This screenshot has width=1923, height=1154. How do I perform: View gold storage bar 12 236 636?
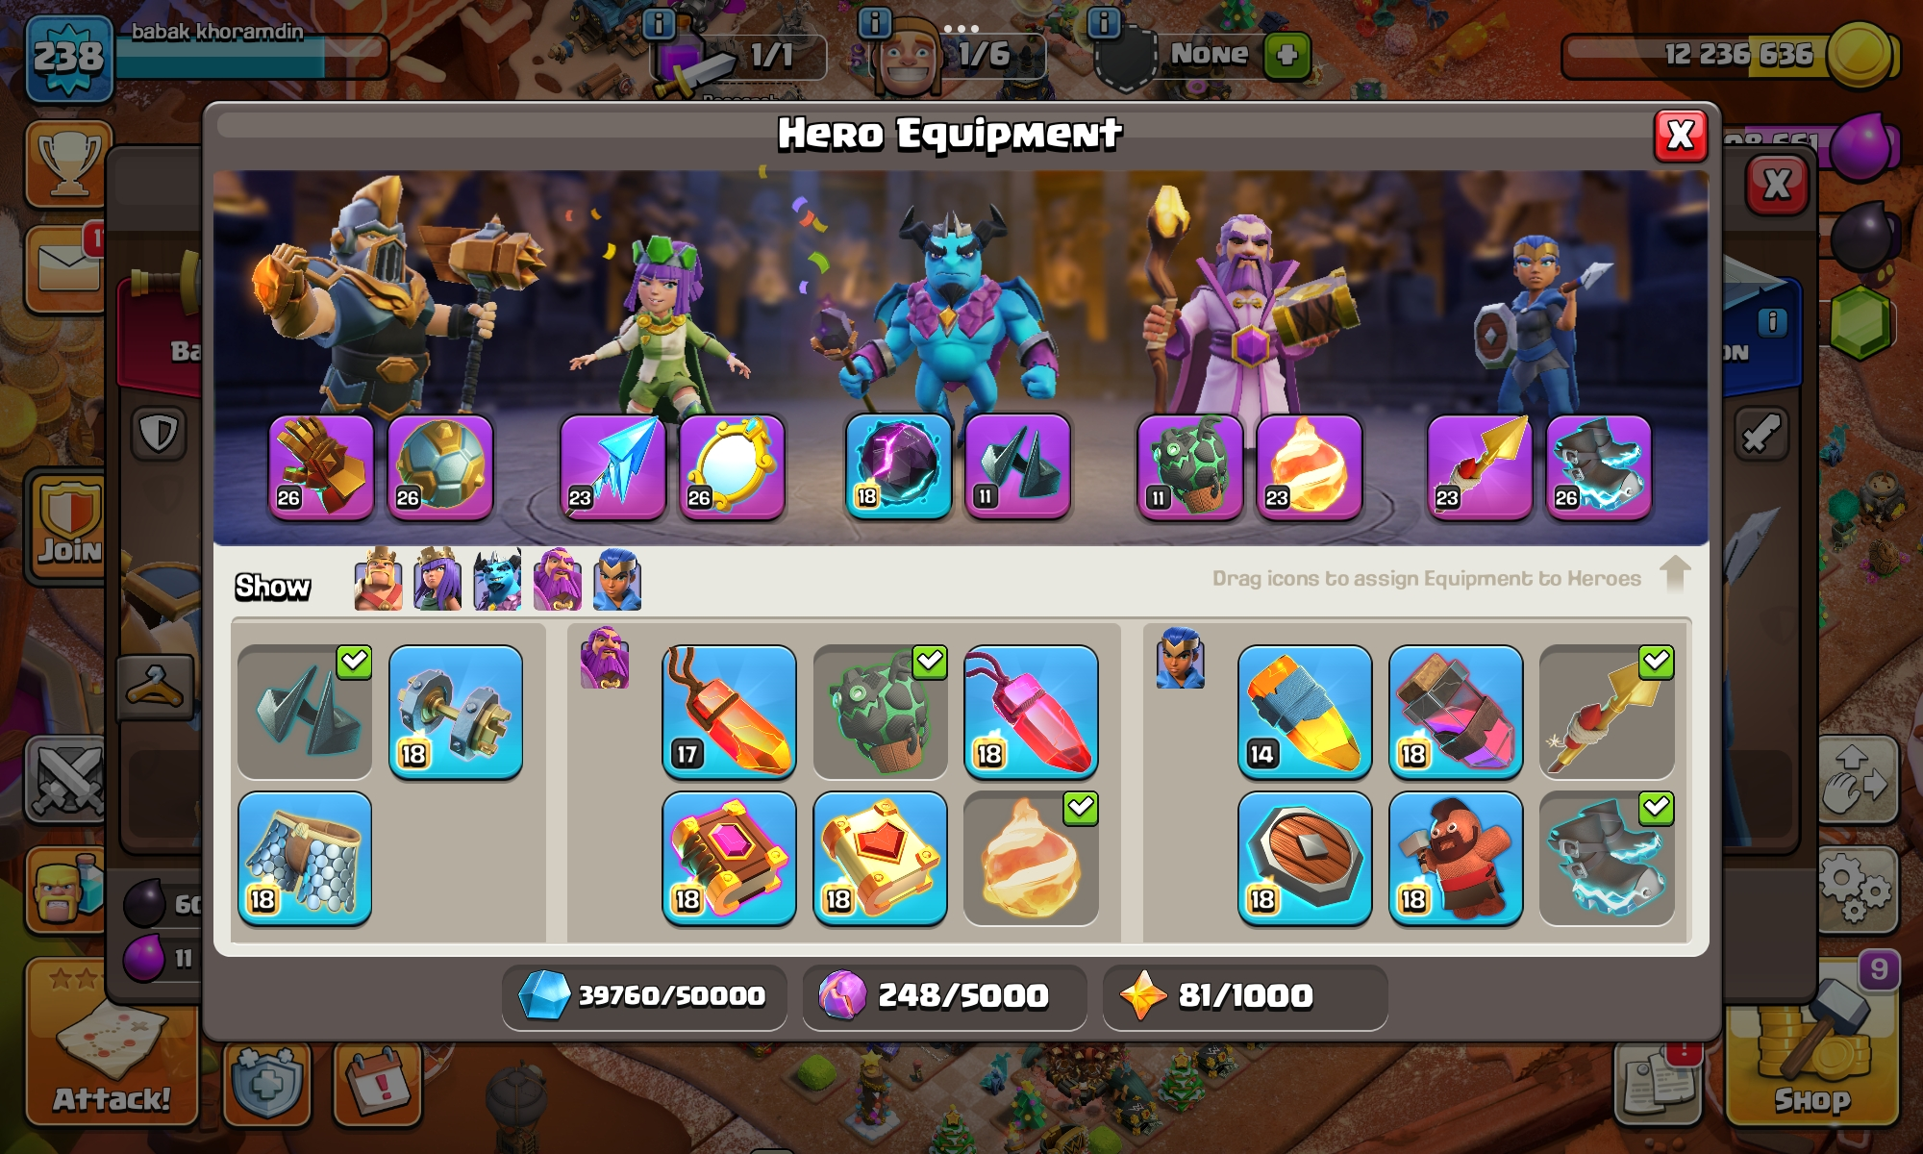click(x=1731, y=55)
